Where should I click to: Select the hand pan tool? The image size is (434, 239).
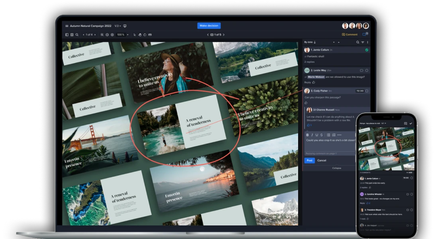tap(139, 35)
